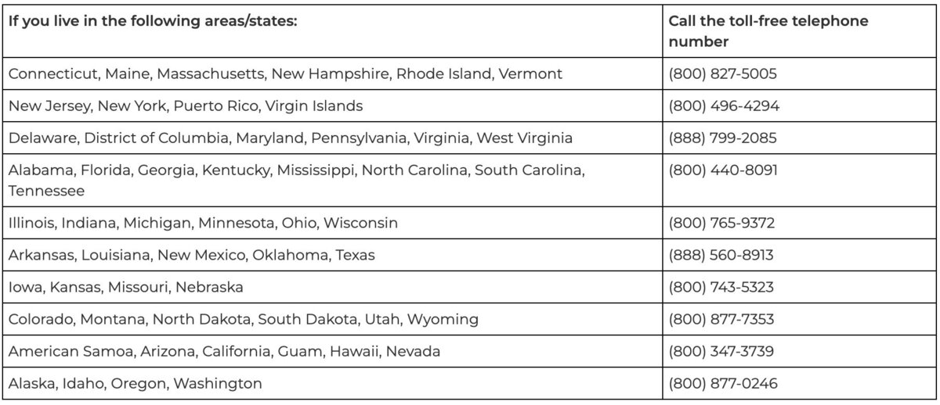Click the phone number (800) 877-0246
This screenshot has width=940, height=405.
click(723, 383)
